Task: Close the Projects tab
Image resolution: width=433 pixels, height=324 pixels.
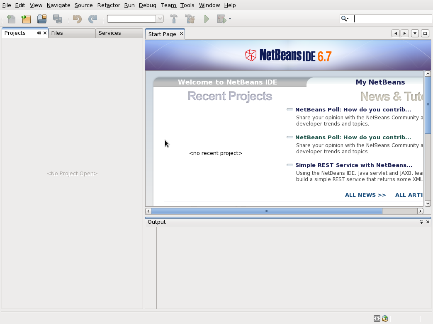Action: pyautogui.click(x=45, y=33)
